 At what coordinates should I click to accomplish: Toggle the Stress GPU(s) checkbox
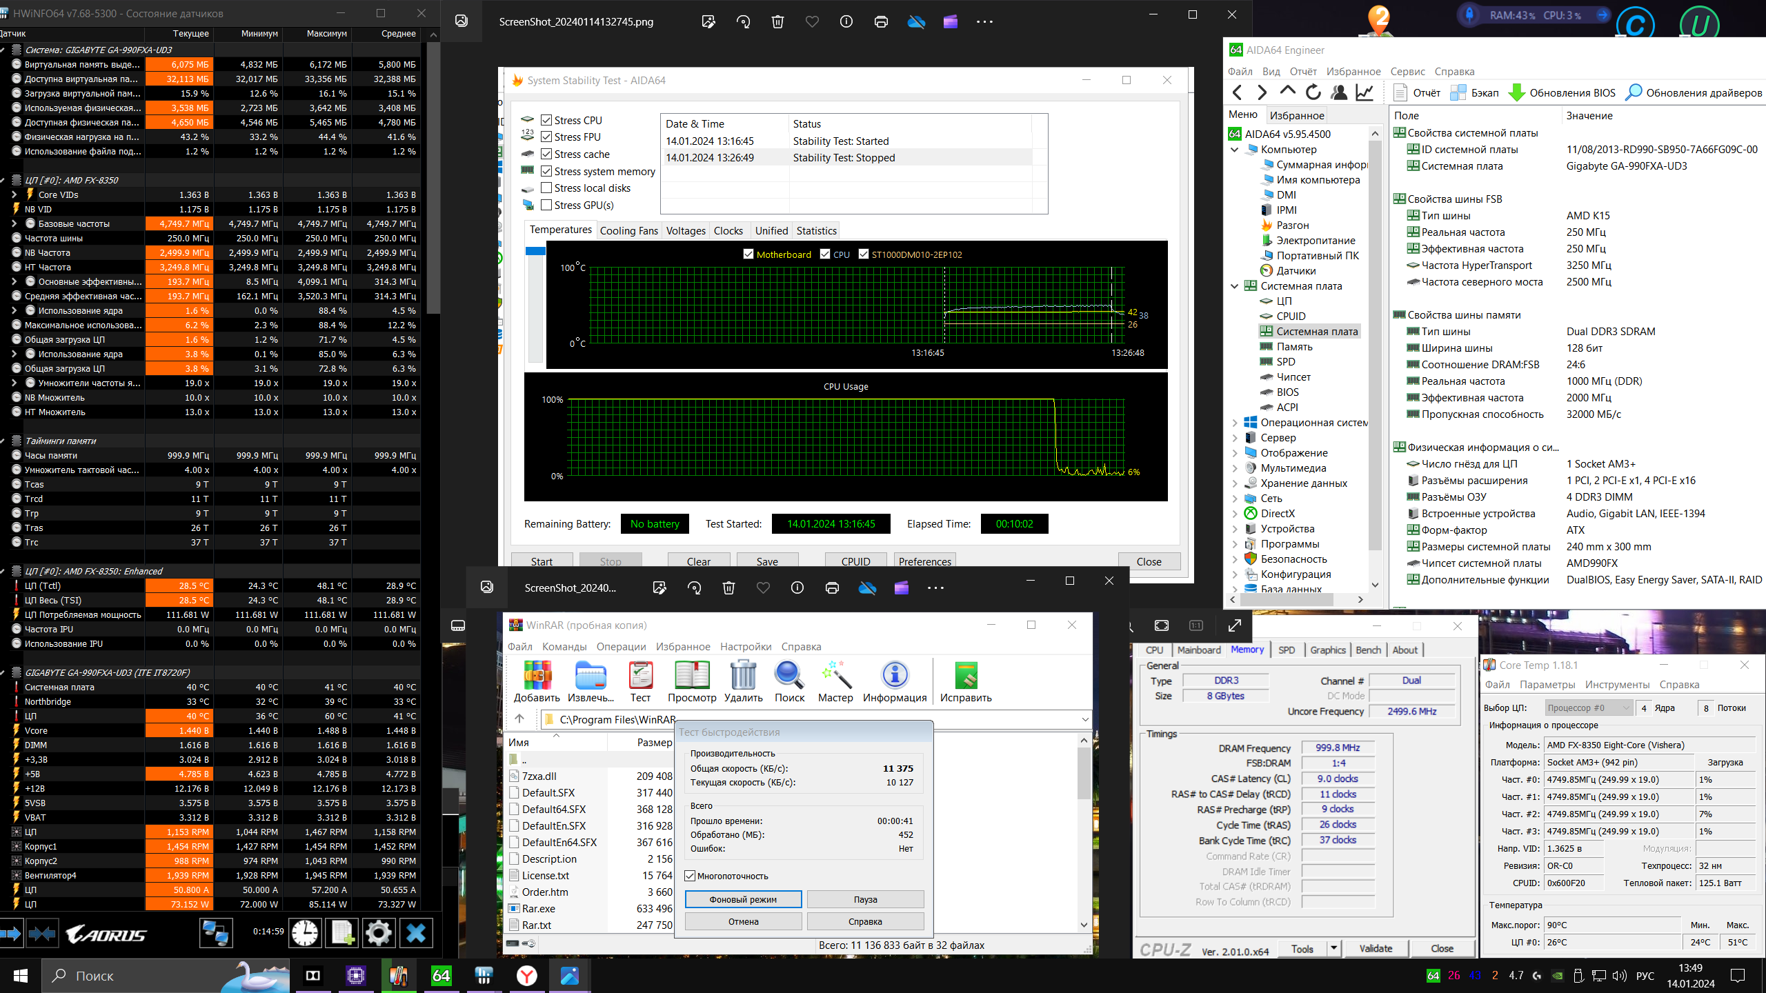pyautogui.click(x=546, y=205)
